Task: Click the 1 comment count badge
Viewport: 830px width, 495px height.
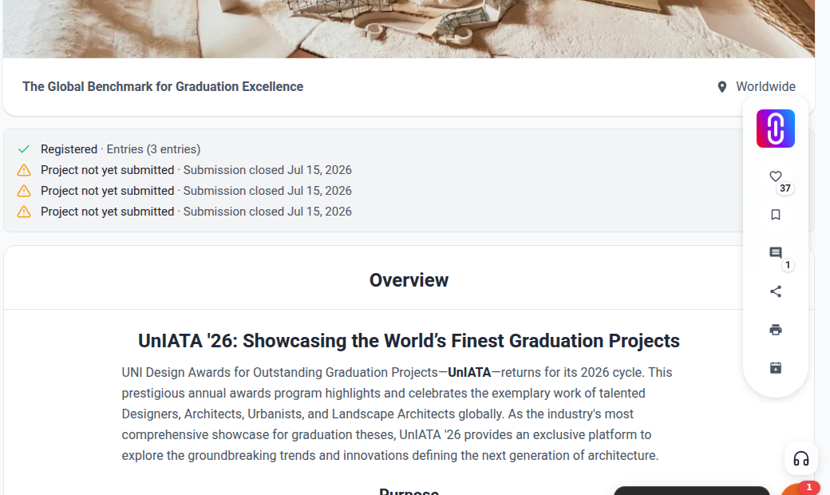Action: click(787, 265)
